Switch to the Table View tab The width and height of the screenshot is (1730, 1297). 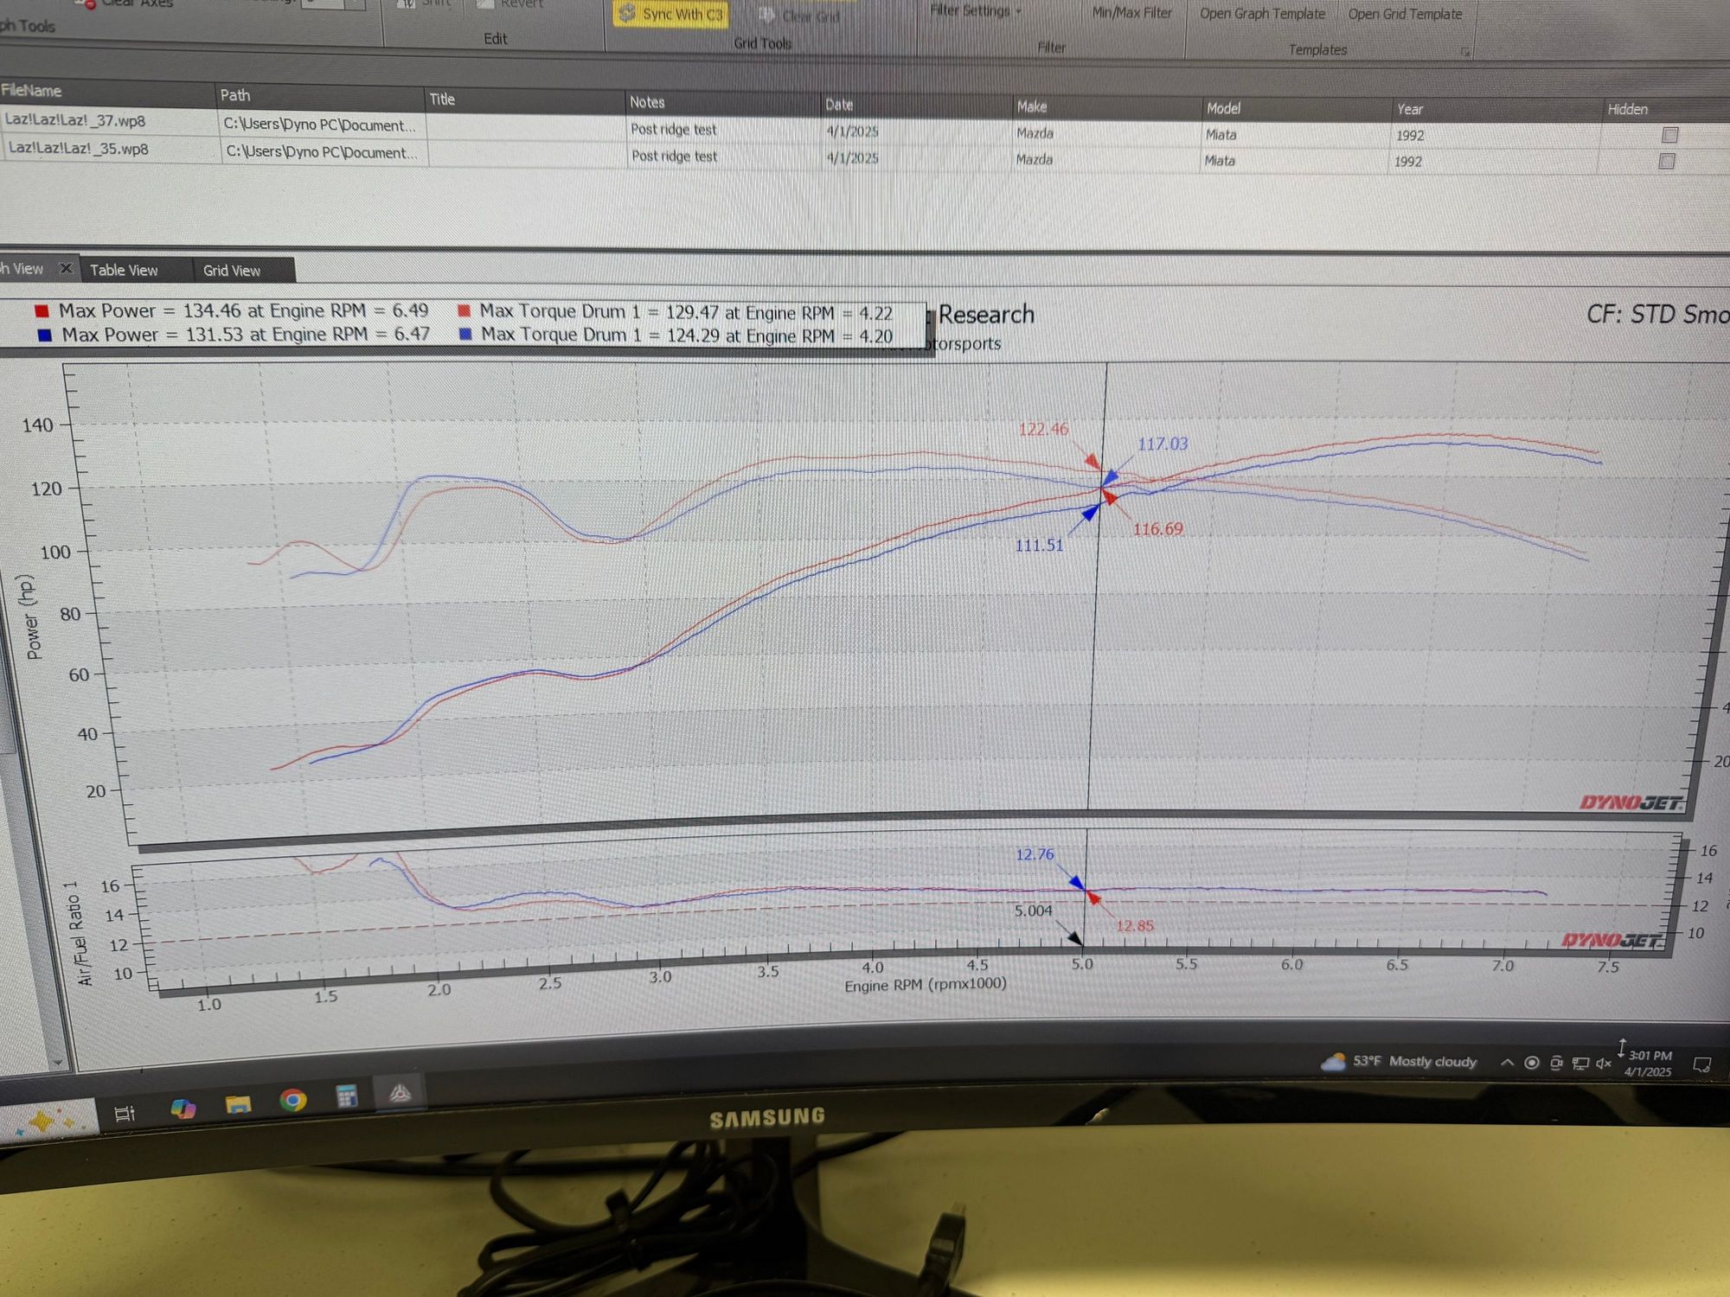coord(124,270)
